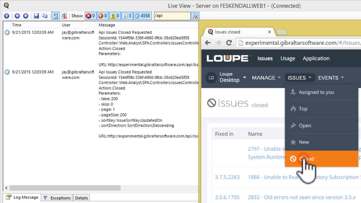
Task: Open the Usage top navigation link
Action: [288, 58]
